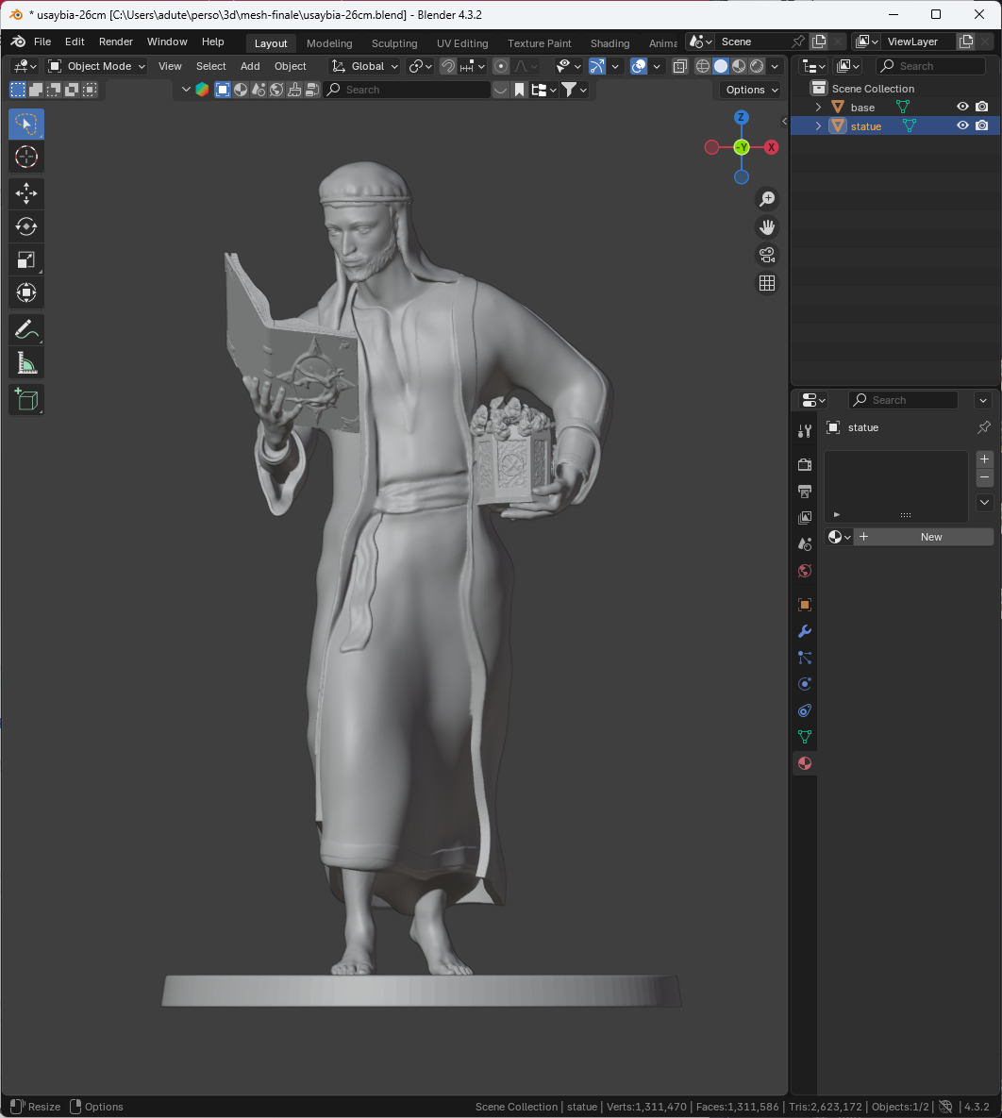Open the Scene properties tab

point(805,544)
